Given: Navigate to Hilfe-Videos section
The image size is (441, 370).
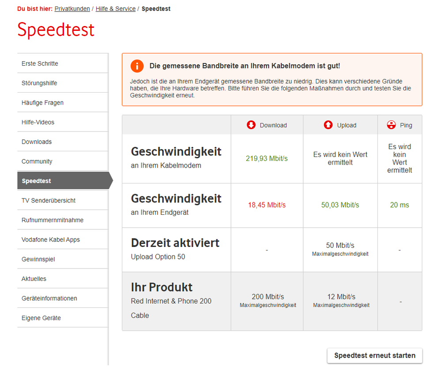Looking at the screenshot, I should (x=38, y=122).
